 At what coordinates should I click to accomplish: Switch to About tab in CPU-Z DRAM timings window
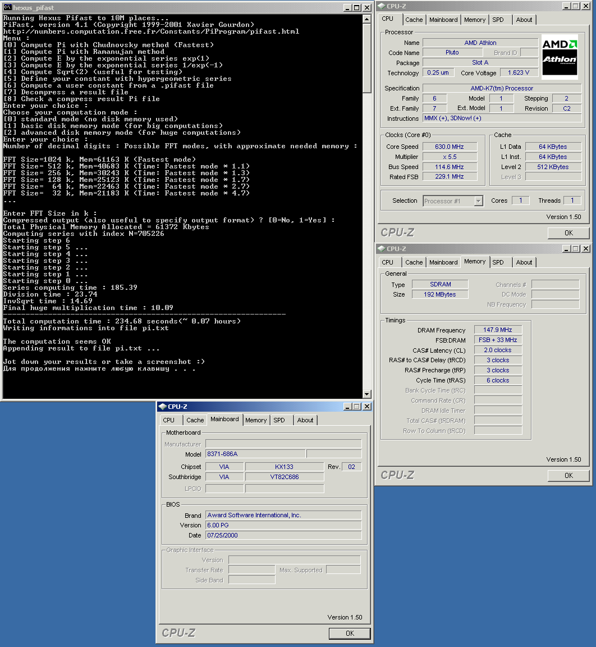pyautogui.click(x=524, y=262)
